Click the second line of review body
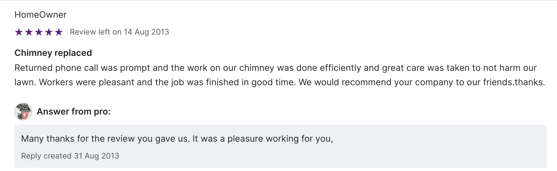This screenshot has height=171, width=557. click(x=279, y=82)
